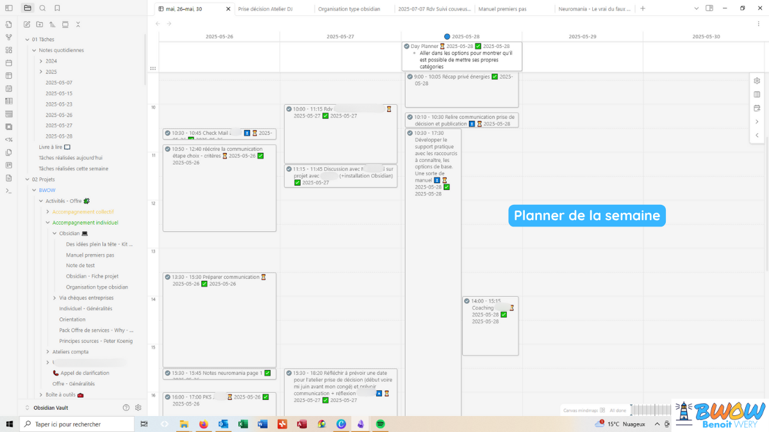Collapse the 02 Projets folder
The height and width of the screenshot is (432, 769).
pyautogui.click(x=27, y=180)
